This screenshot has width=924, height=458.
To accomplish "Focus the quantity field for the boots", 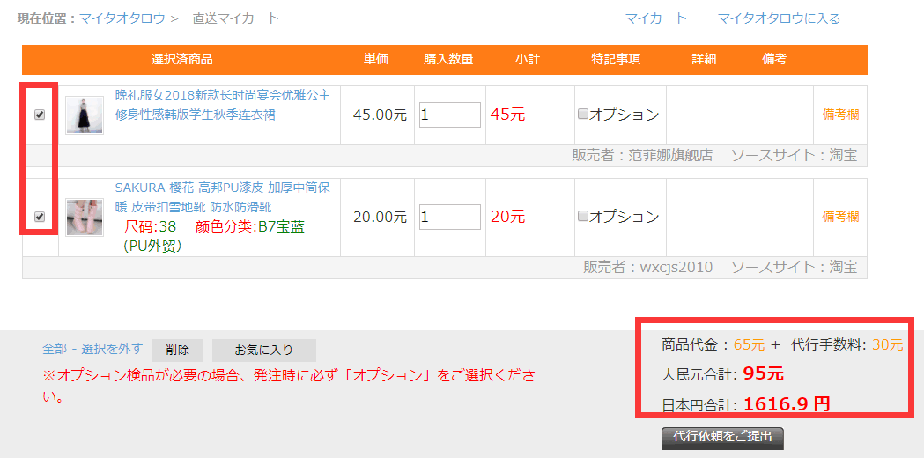I will [x=449, y=217].
